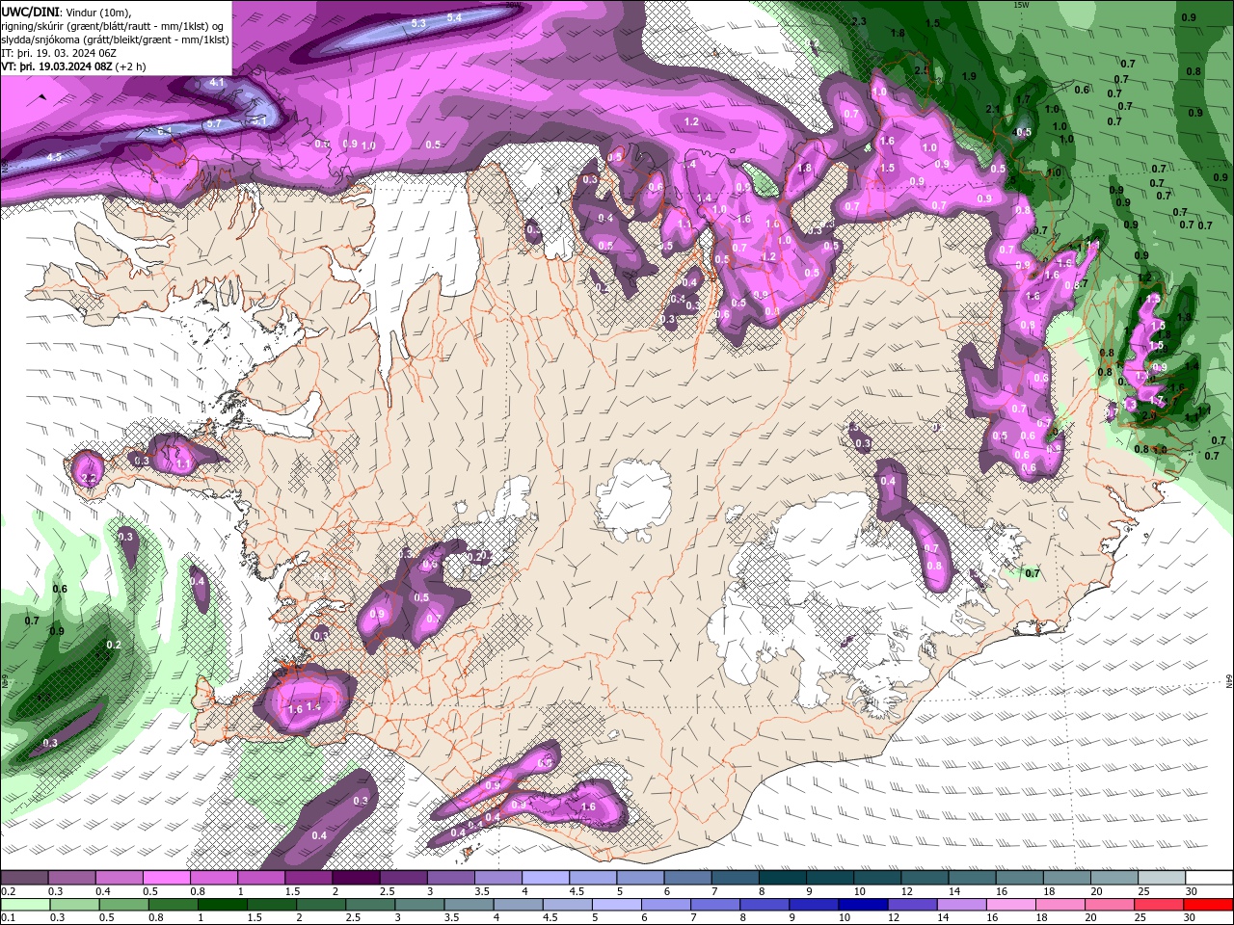Image resolution: width=1234 pixels, height=925 pixels.
Task: Click the 'slydda/snjókoma' legend description line
Action: click(x=115, y=40)
